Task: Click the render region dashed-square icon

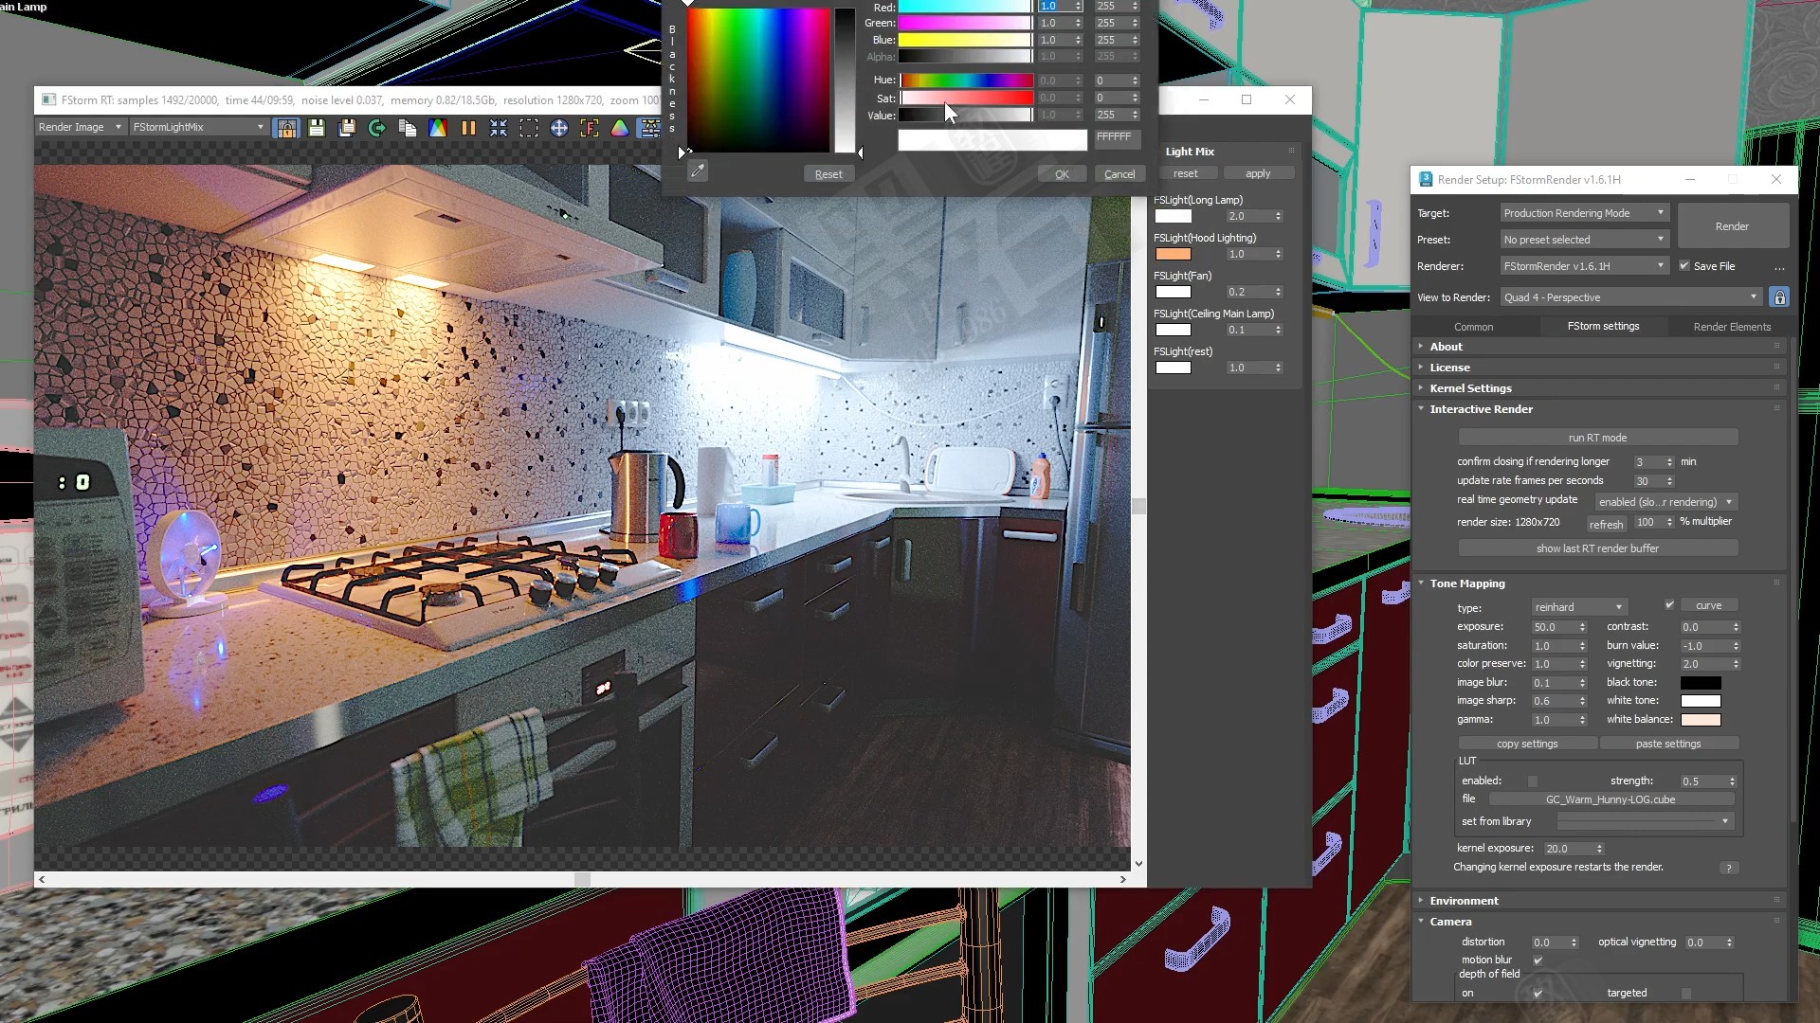Action: 529,128
